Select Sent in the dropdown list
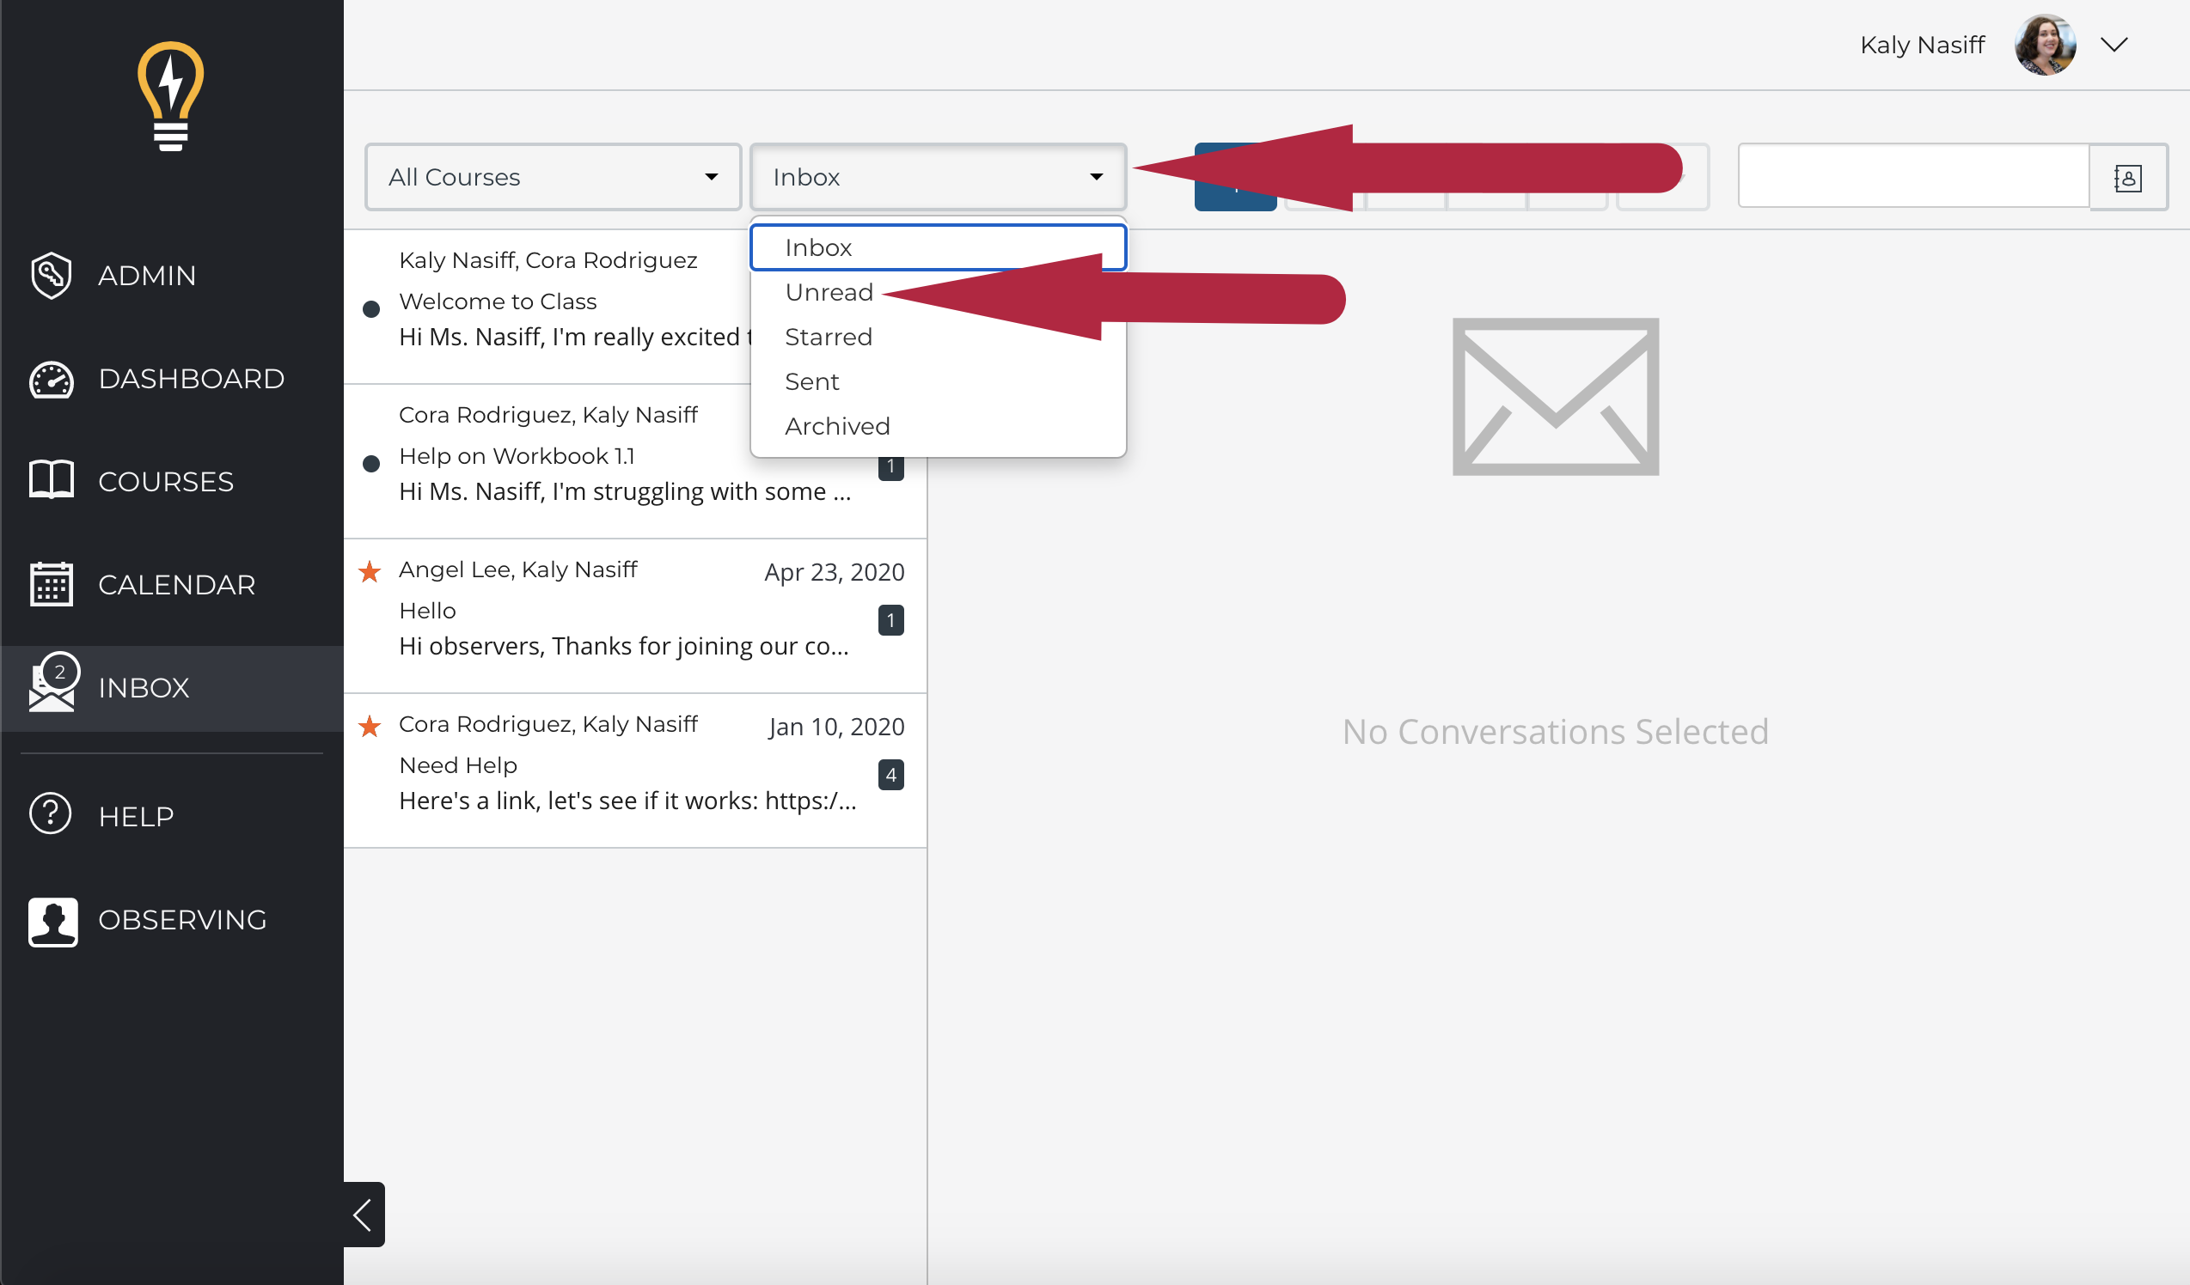2190x1285 pixels. coord(938,381)
